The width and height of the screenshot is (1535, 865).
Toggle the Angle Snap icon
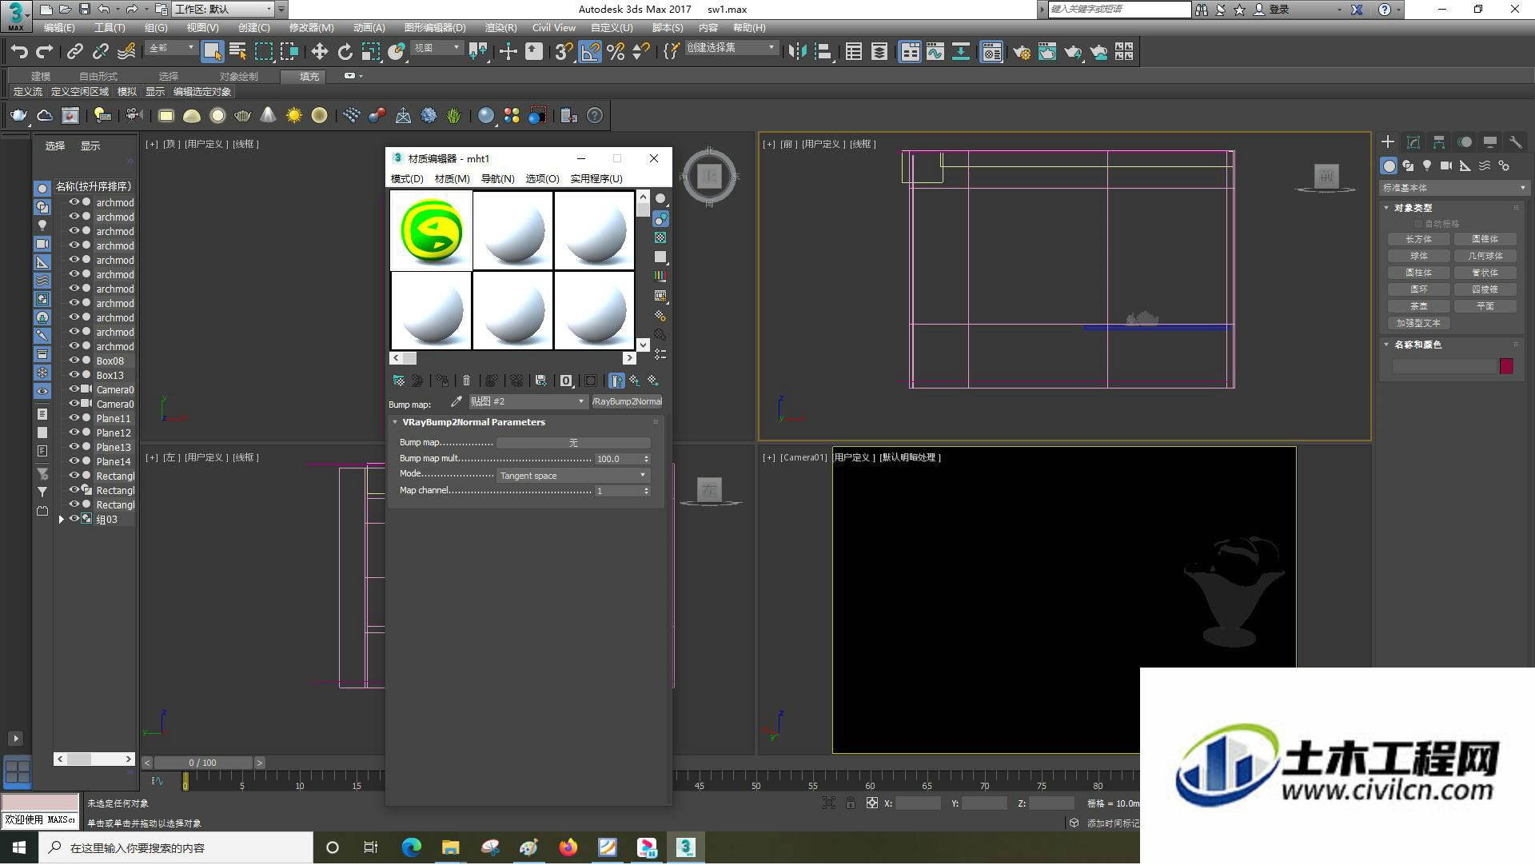click(x=590, y=52)
